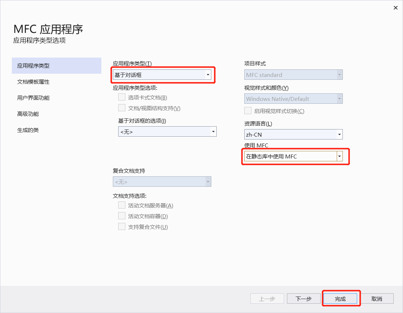The width and height of the screenshot is (403, 313).
Task: Check the 活动文档容器 option
Action: pyautogui.click(x=122, y=215)
